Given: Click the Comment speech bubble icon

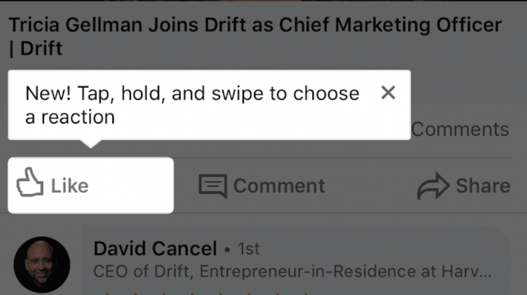Looking at the screenshot, I should pyautogui.click(x=213, y=186).
